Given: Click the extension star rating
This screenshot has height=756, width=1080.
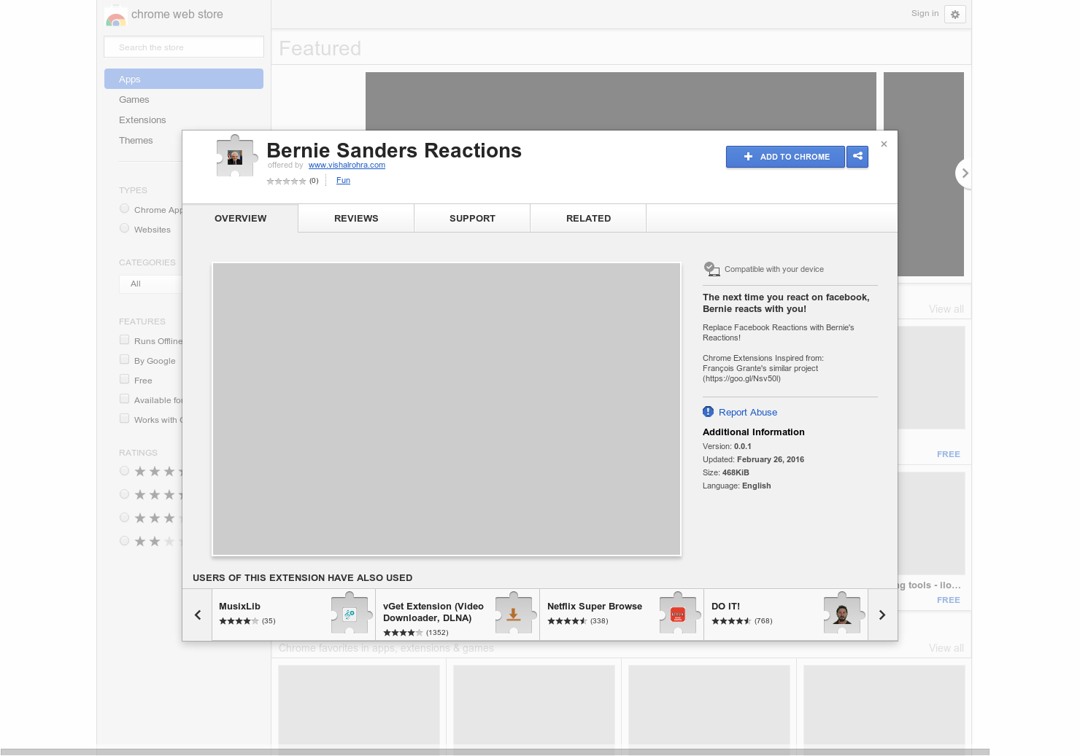Looking at the screenshot, I should tap(286, 181).
